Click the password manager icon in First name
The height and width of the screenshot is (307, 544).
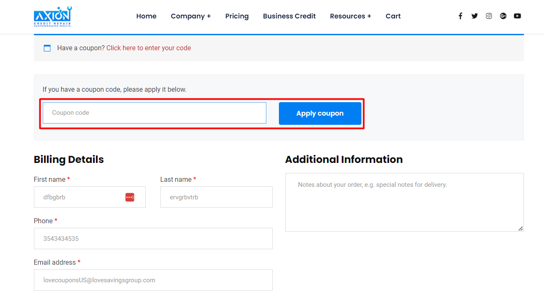coord(130,197)
